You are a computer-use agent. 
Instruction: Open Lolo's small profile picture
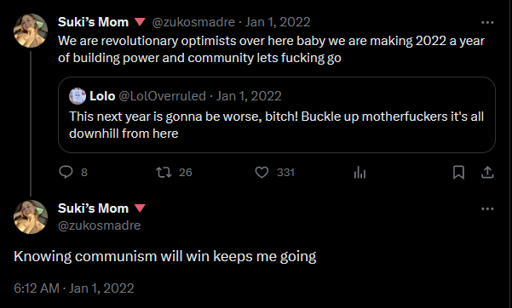point(78,96)
